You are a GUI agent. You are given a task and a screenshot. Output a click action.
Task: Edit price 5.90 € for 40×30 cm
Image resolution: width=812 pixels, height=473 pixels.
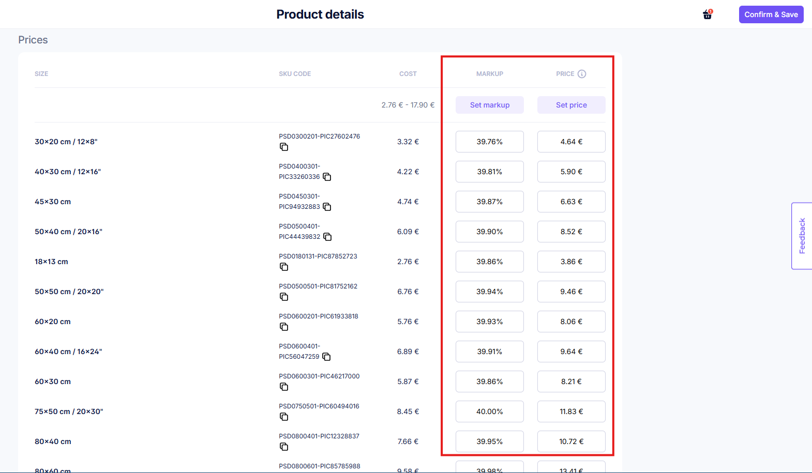coord(572,172)
